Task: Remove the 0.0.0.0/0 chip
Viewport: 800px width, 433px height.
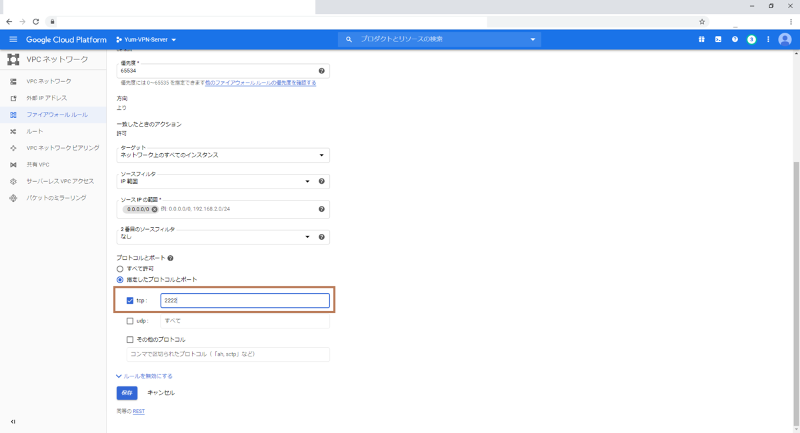Action: 155,209
